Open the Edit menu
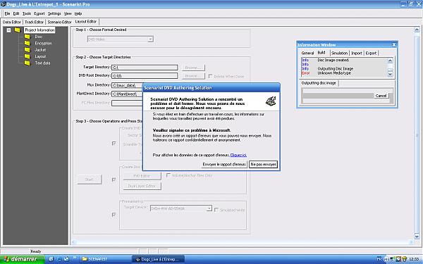The height and width of the screenshot is (264, 423). 16,13
